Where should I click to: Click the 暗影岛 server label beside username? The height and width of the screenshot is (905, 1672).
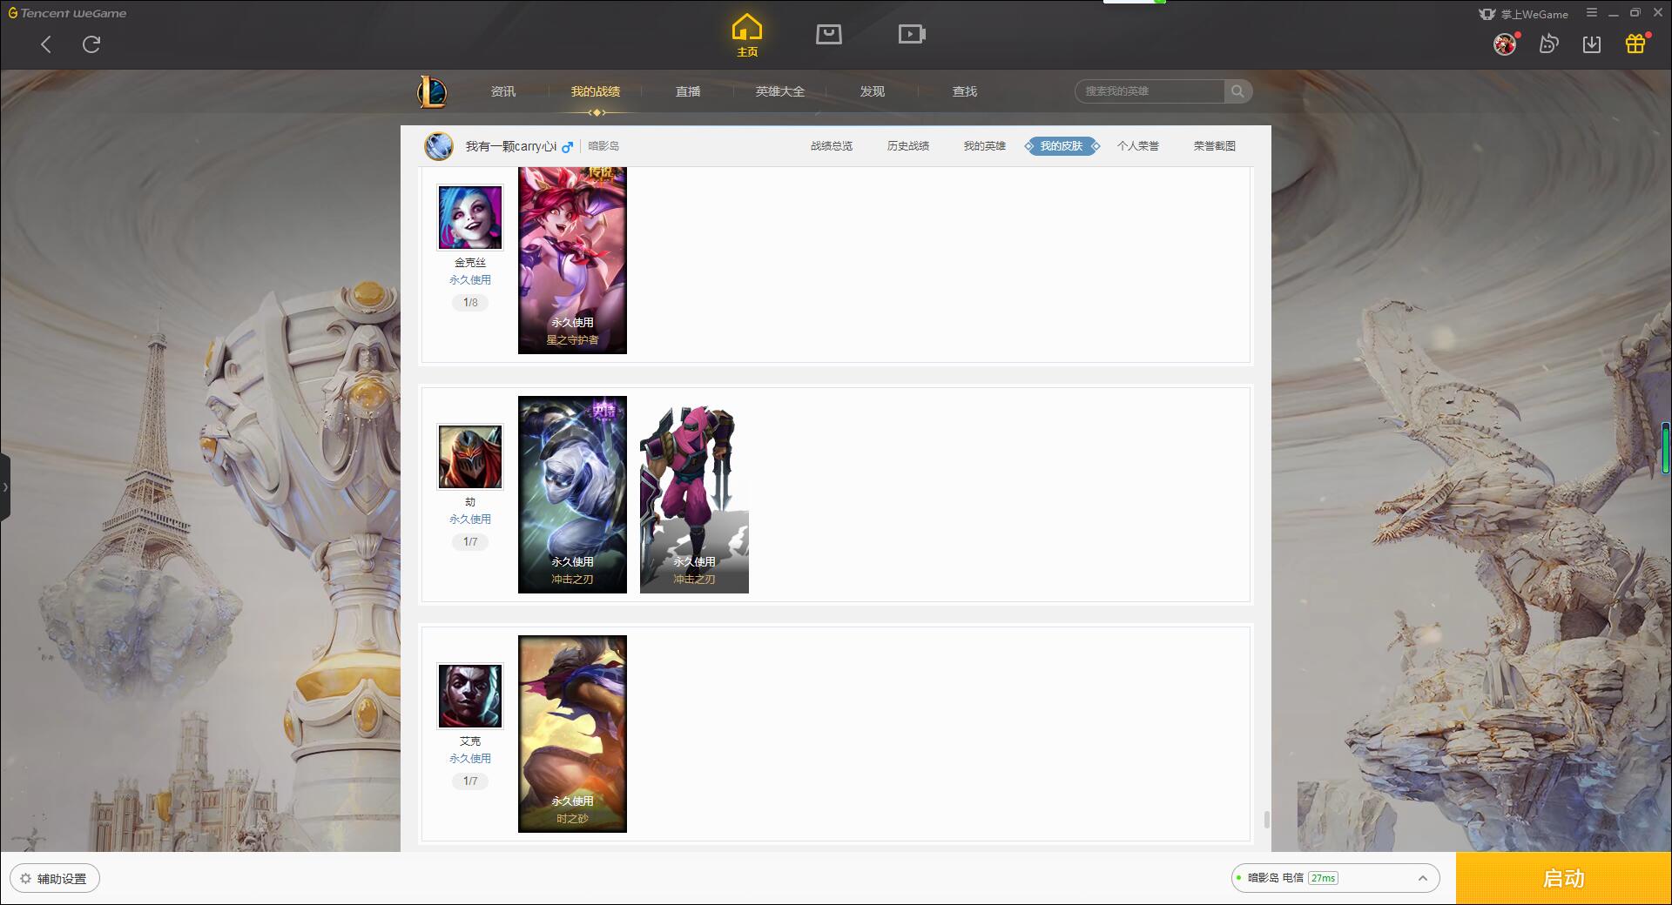603,146
